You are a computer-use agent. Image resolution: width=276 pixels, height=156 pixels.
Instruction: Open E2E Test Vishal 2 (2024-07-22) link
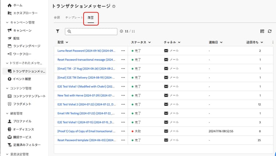[x=86, y=104]
